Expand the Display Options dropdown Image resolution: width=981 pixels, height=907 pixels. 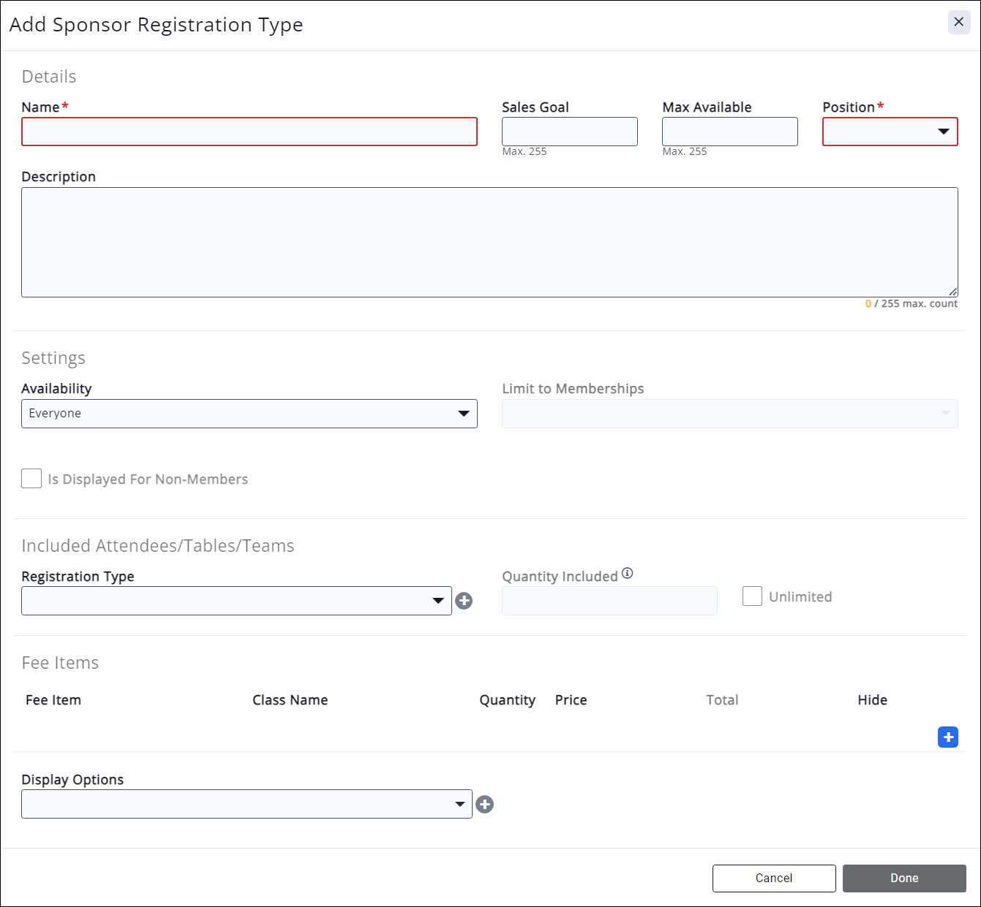coord(247,804)
